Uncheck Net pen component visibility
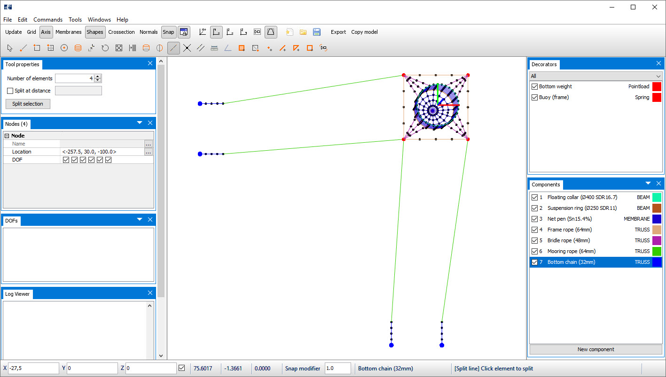The height and width of the screenshot is (377, 666). [x=534, y=219]
